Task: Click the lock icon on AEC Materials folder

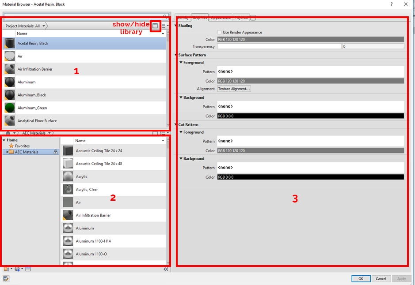Action: point(55,151)
